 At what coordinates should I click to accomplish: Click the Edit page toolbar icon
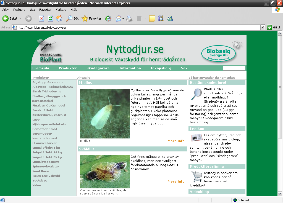139,18
